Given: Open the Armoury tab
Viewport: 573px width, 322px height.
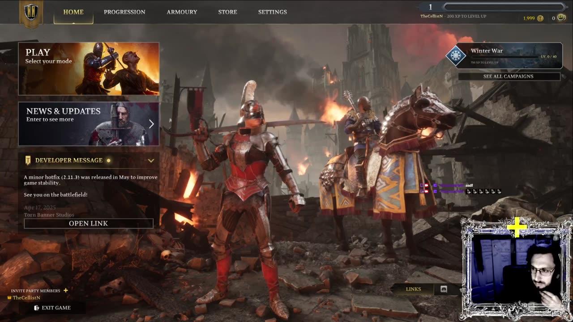Looking at the screenshot, I should 182,12.
